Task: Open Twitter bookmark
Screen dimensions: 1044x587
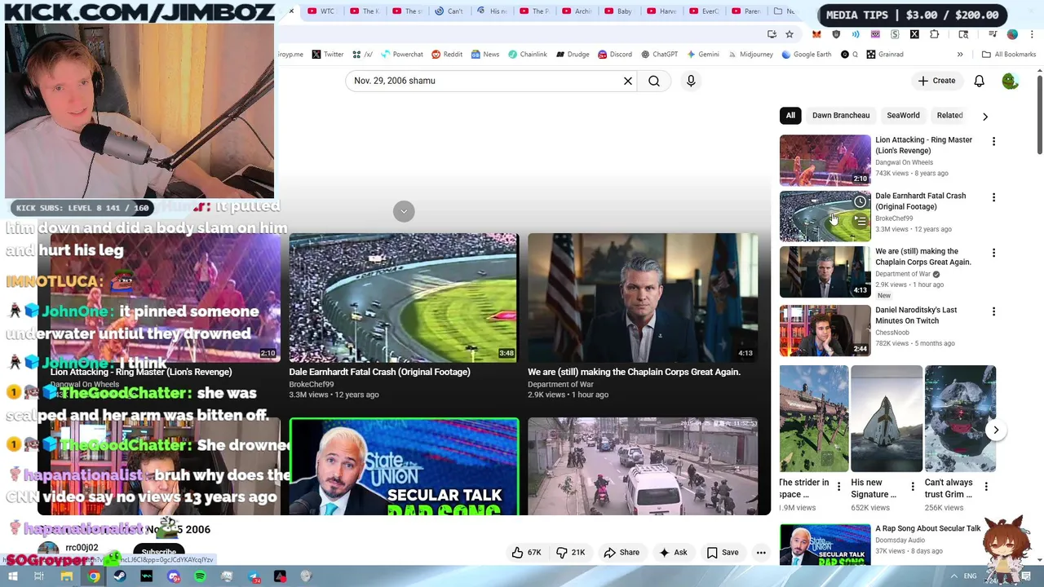Action: pos(328,55)
